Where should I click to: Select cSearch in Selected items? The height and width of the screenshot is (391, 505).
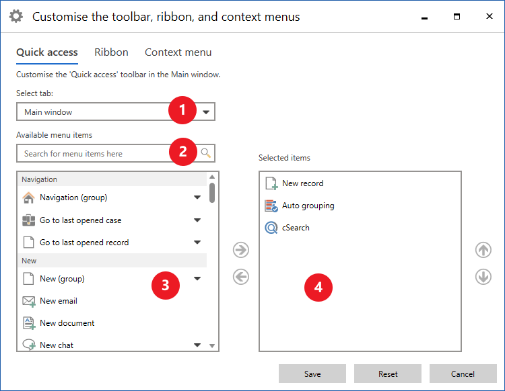click(x=360, y=228)
